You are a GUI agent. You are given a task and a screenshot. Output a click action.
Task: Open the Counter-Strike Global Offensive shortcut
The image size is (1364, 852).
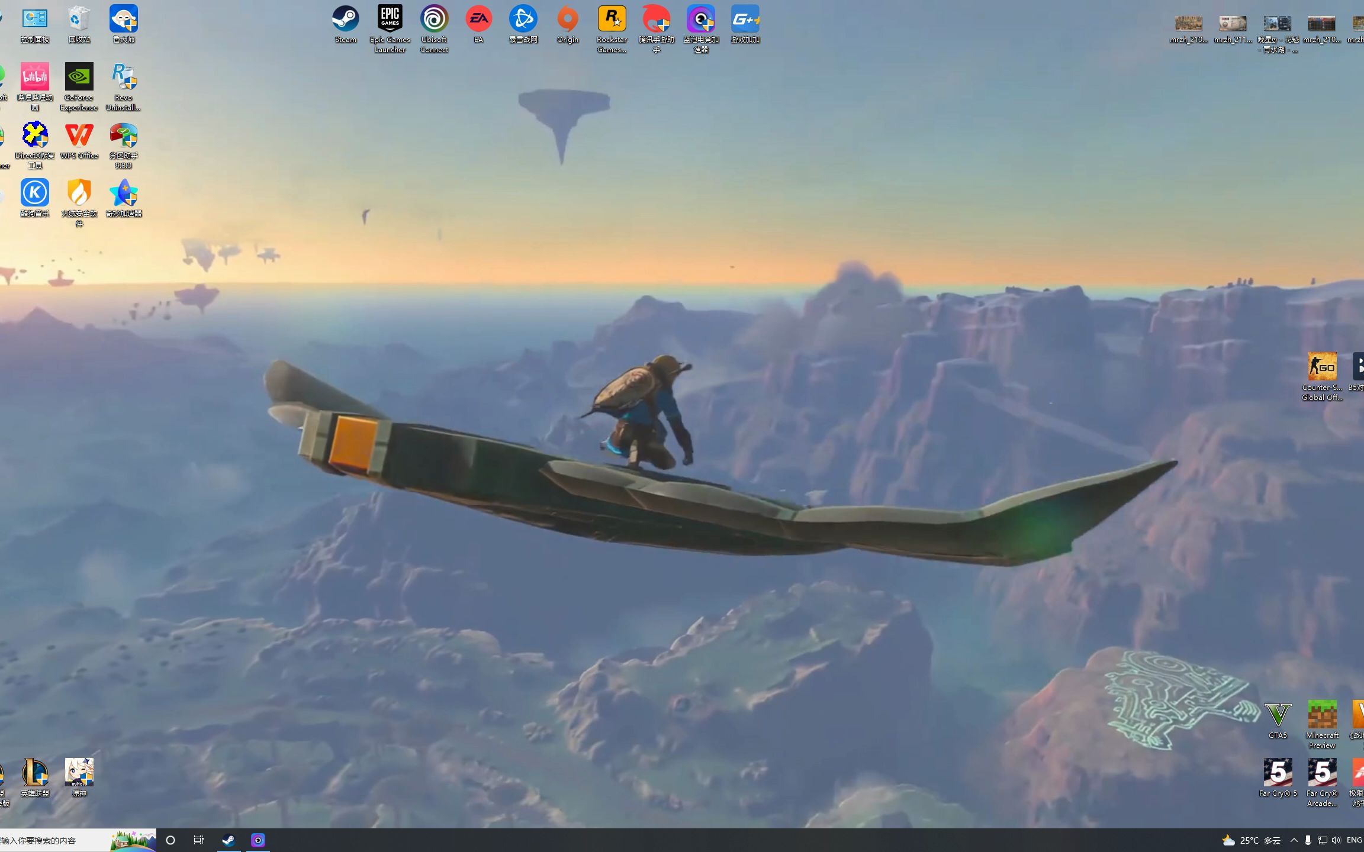pyautogui.click(x=1321, y=367)
